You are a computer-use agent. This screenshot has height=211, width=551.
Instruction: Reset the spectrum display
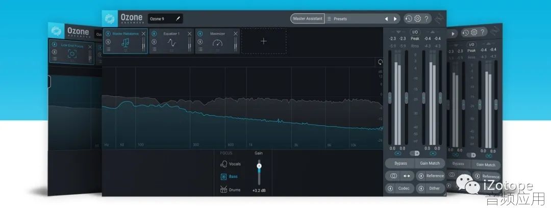click(380, 62)
